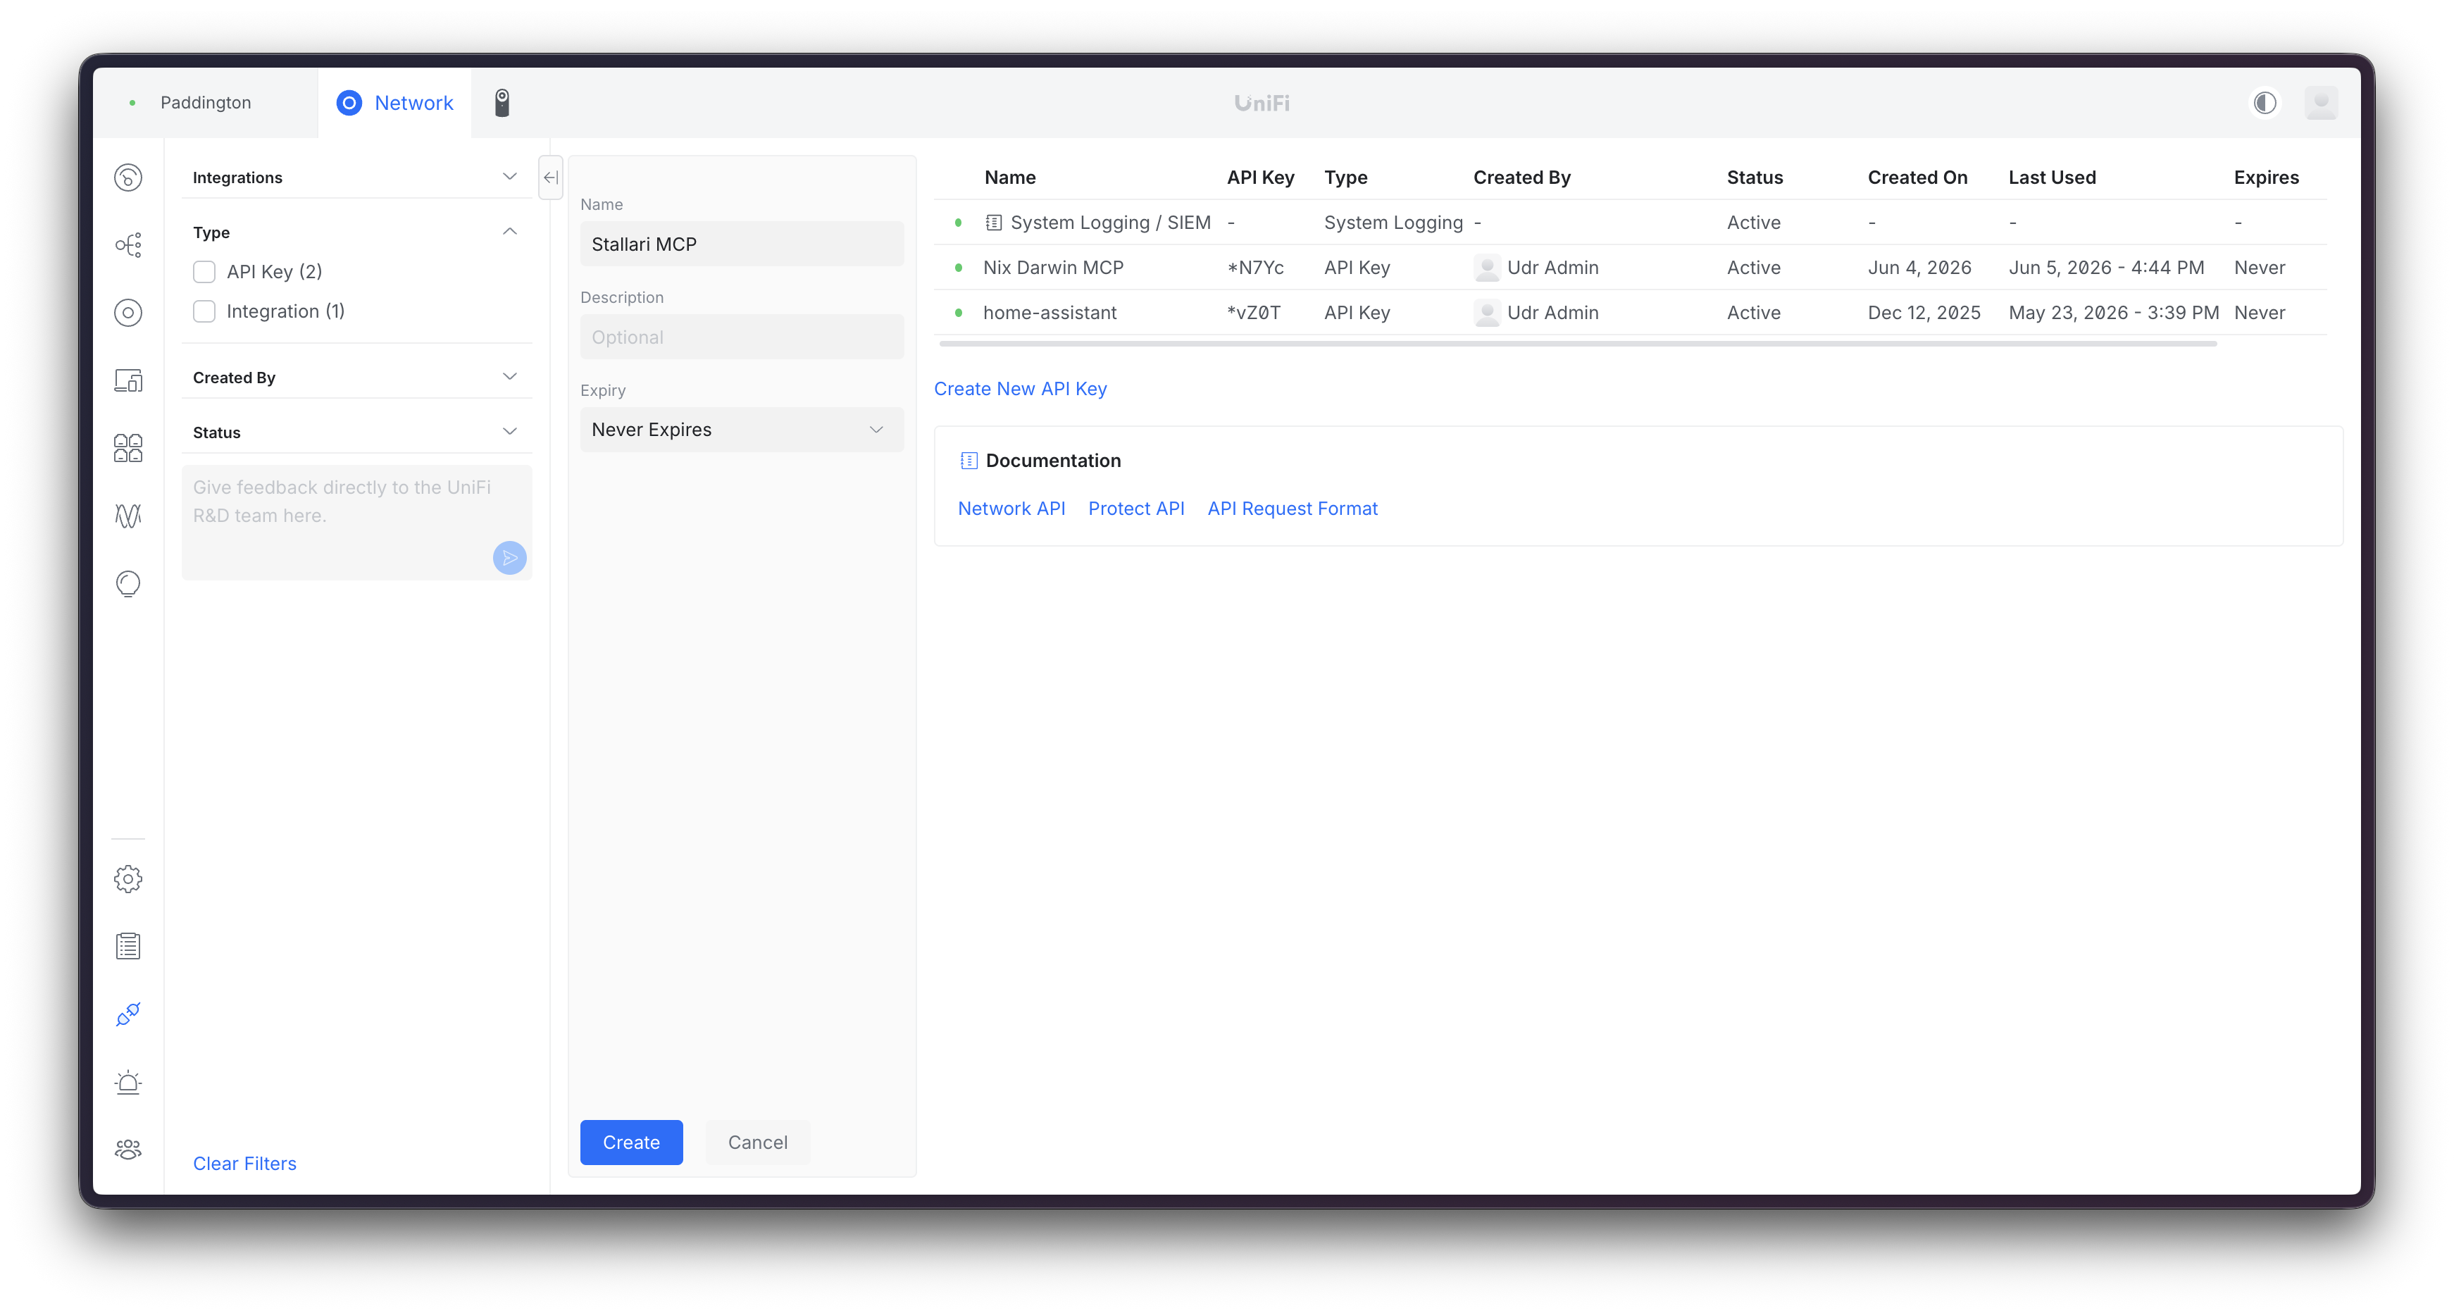Click the System Logging / SIEM row icon
The height and width of the screenshot is (1313, 2454).
[x=992, y=223]
